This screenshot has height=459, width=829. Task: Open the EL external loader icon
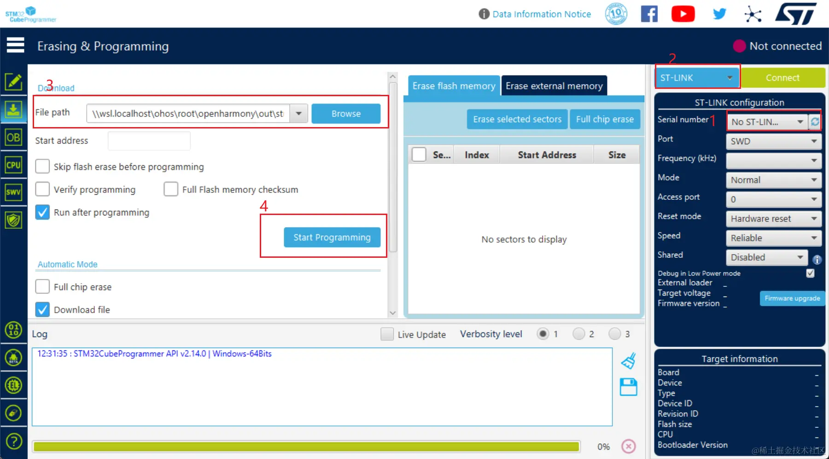tap(13, 385)
